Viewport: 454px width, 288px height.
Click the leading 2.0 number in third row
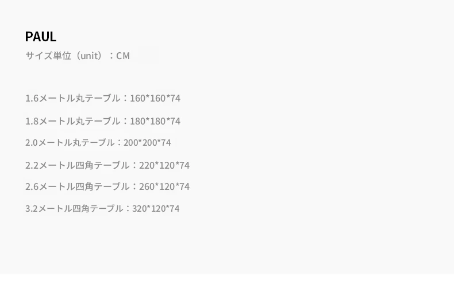tap(31, 142)
